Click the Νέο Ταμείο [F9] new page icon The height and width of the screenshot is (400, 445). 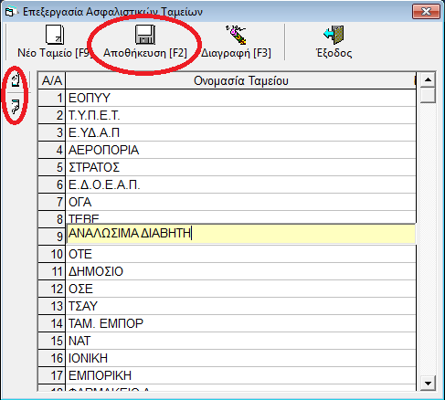(55, 35)
